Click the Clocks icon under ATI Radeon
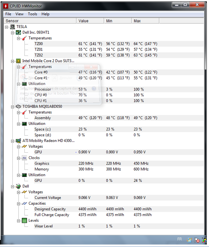Screen dimensions: 209x247 (x=24, y=158)
